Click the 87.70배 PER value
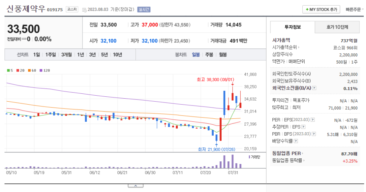This screenshot has height=192, width=366. (349, 154)
